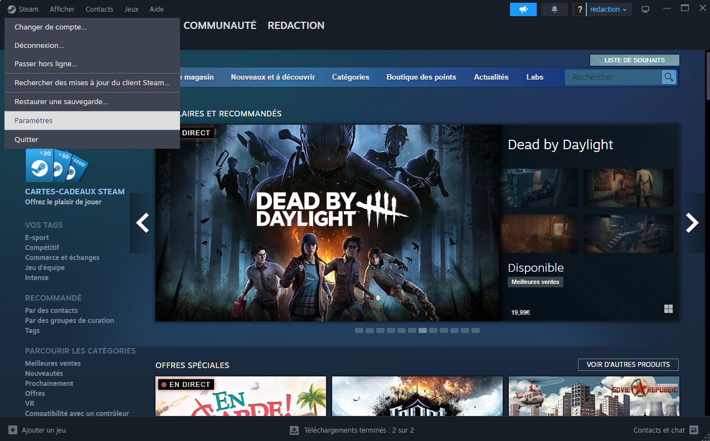Focus the Rechercher search field
This screenshot has height=441, width=710.
coord(614,77)
